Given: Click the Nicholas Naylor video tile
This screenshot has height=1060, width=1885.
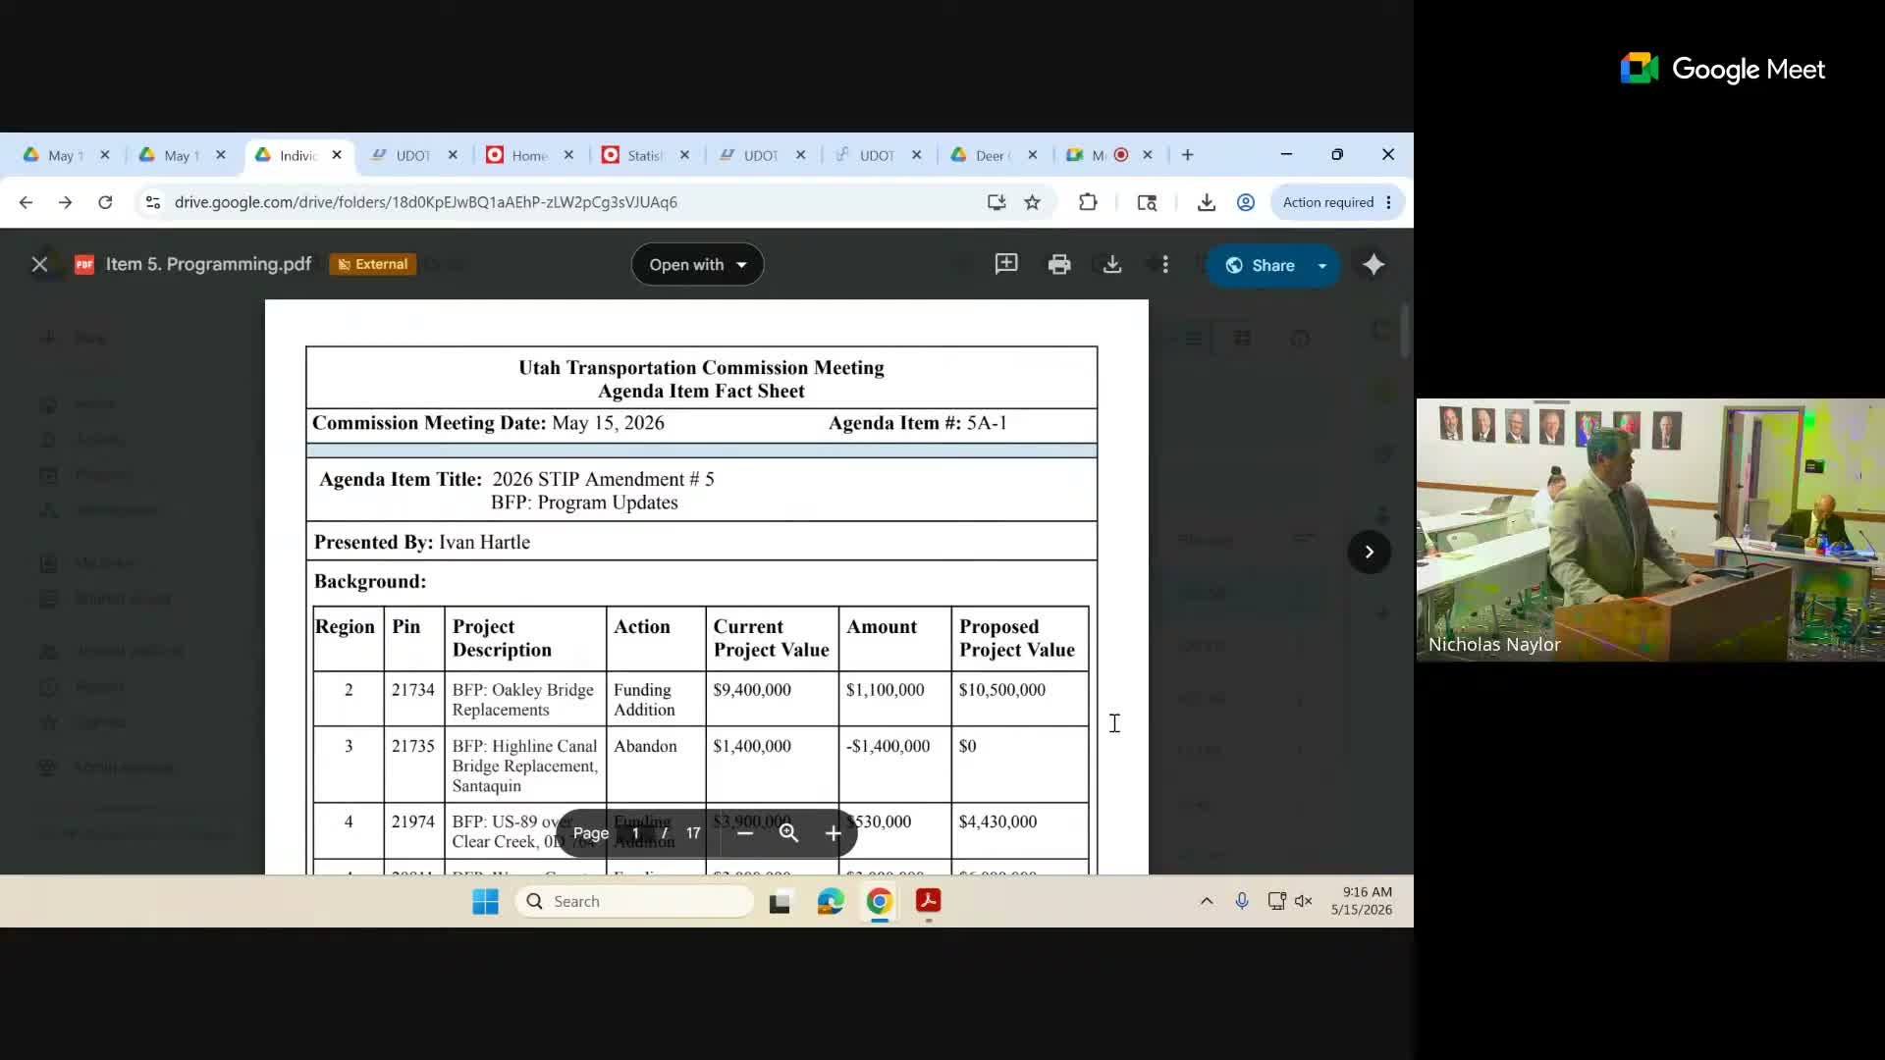Looking at the screenshot, I should 1650,529.
